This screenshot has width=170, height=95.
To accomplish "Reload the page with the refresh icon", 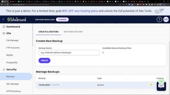I will tap(7, 5).
